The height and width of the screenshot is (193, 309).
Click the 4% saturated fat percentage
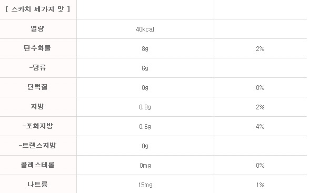click(x=260, y=126)
